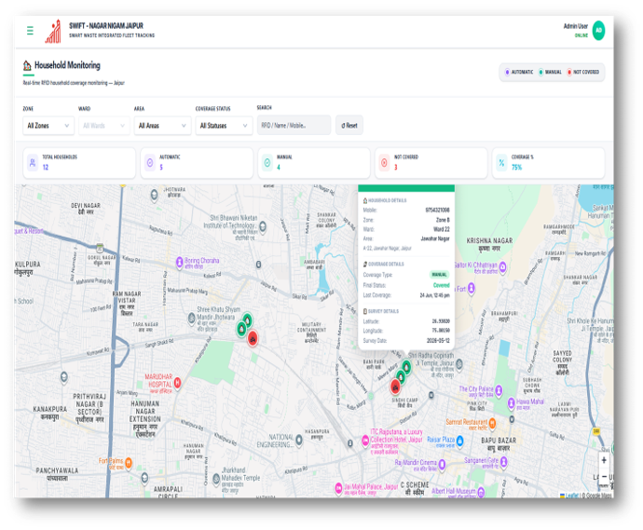Toggle the Not Covered legend chip

coord(582,72)
